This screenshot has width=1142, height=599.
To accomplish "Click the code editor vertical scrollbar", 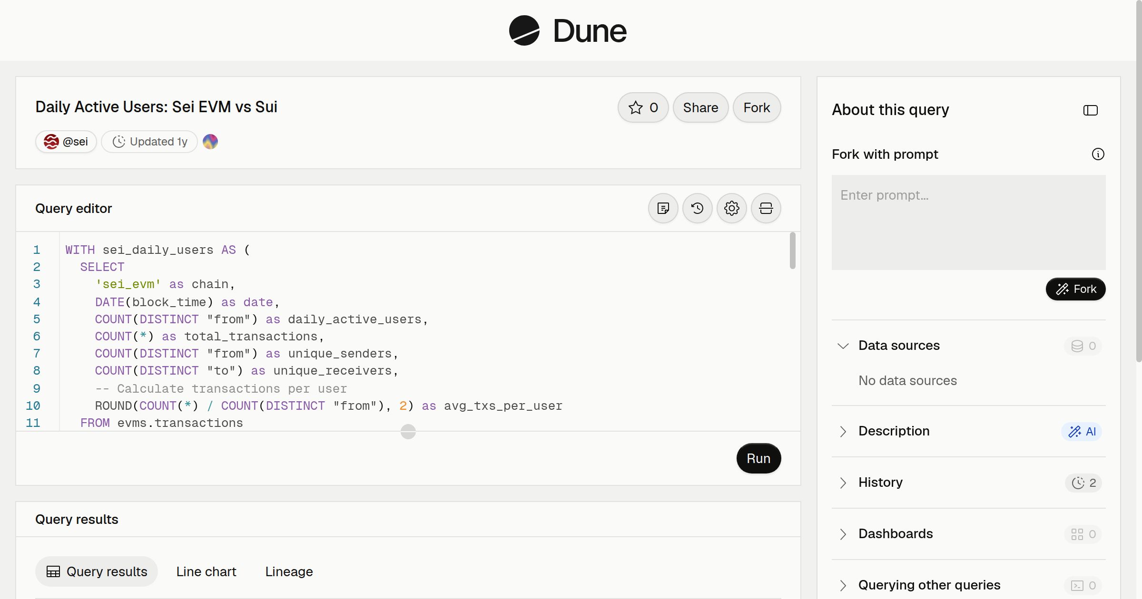I will click(792, 251).
